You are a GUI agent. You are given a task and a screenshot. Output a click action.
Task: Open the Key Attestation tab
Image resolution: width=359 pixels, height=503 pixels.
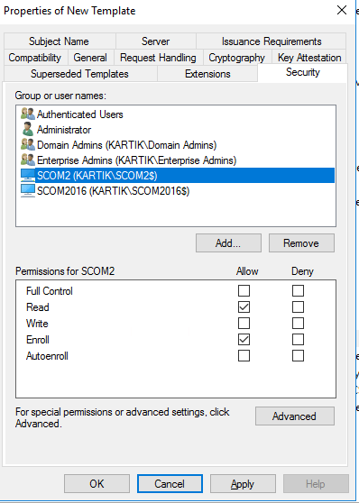tap(309, 58)
